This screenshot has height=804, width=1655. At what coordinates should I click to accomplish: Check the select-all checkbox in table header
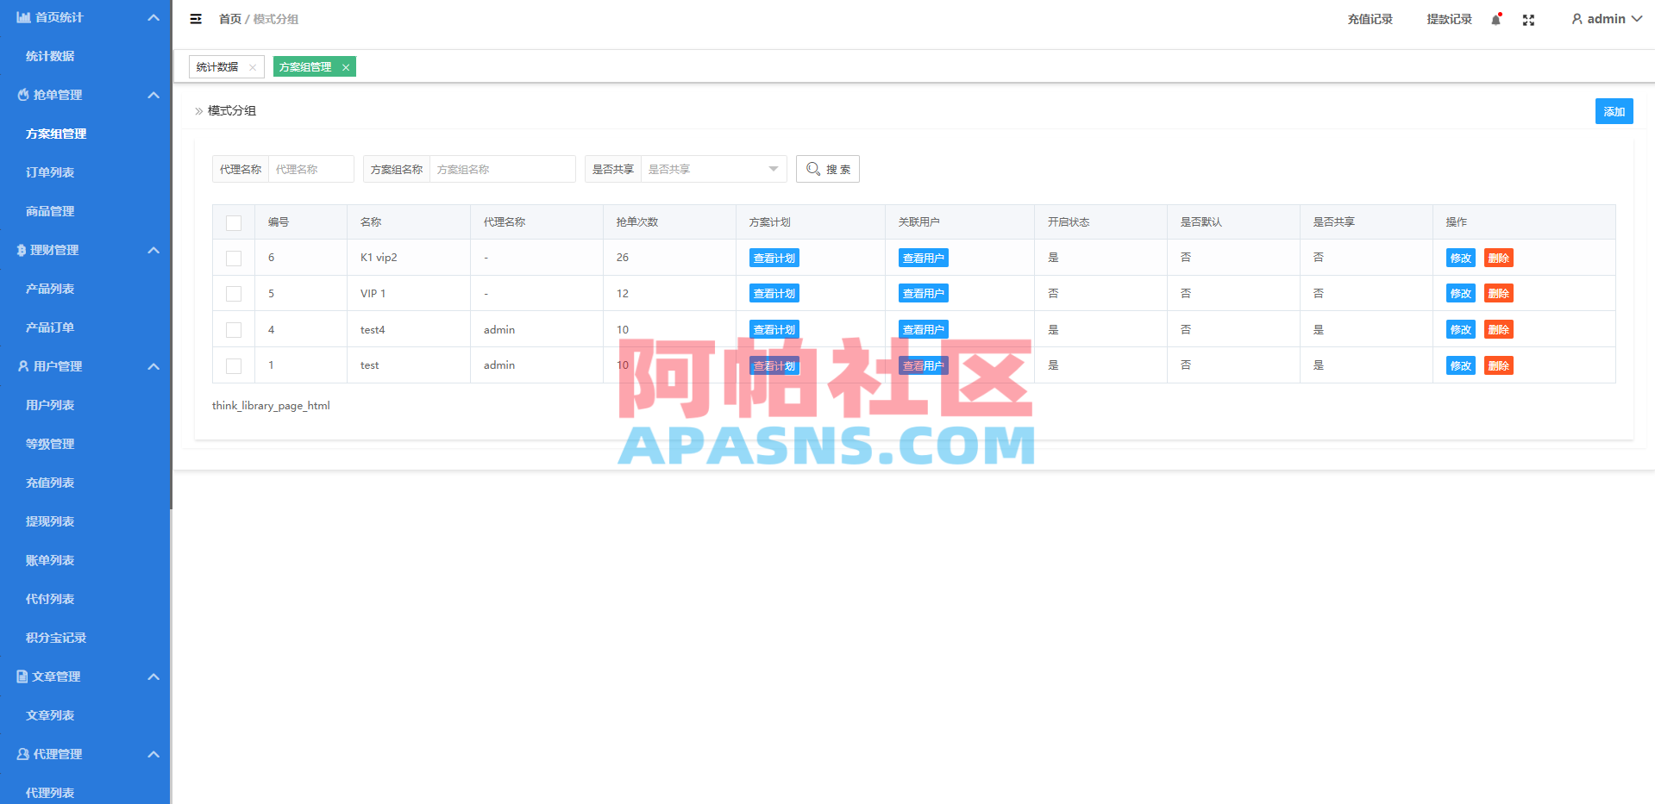tap(233, 222)
